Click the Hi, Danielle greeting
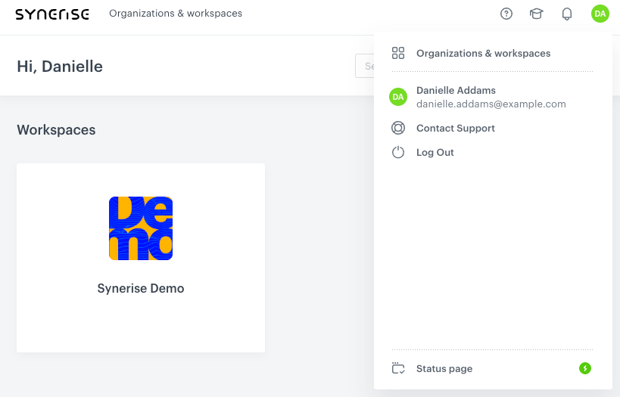620x397 pixels. [60, 67]
